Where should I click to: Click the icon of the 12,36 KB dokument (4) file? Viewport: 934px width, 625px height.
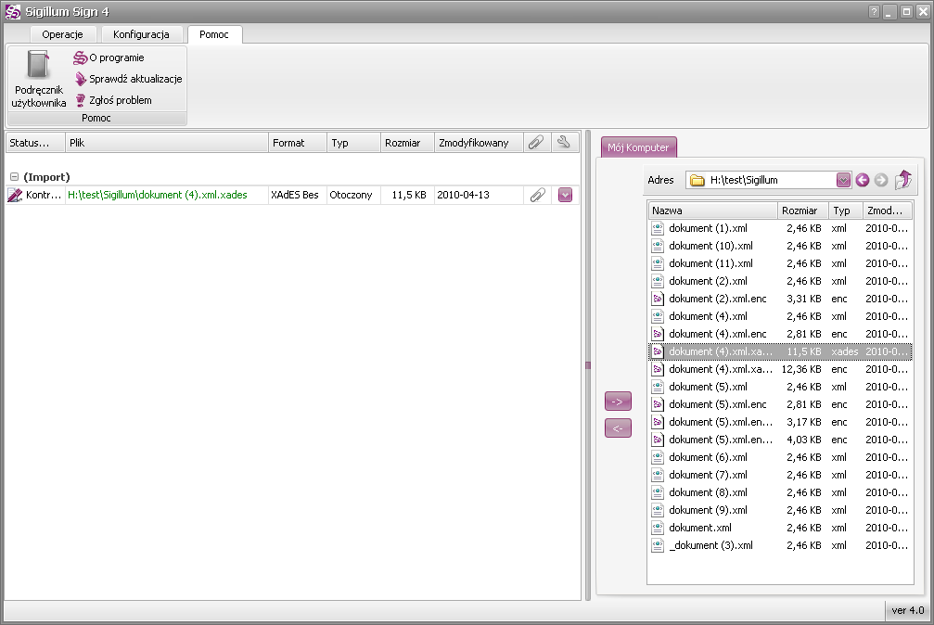[x=658, y=369]
